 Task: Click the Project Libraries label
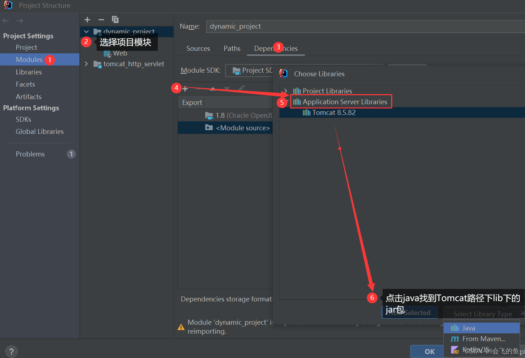327,91
